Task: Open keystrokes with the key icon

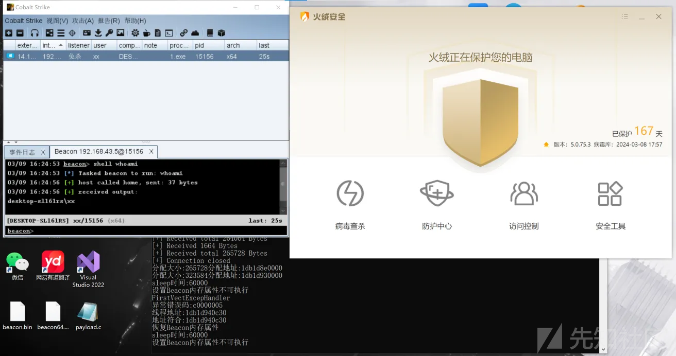Action: 109,33
